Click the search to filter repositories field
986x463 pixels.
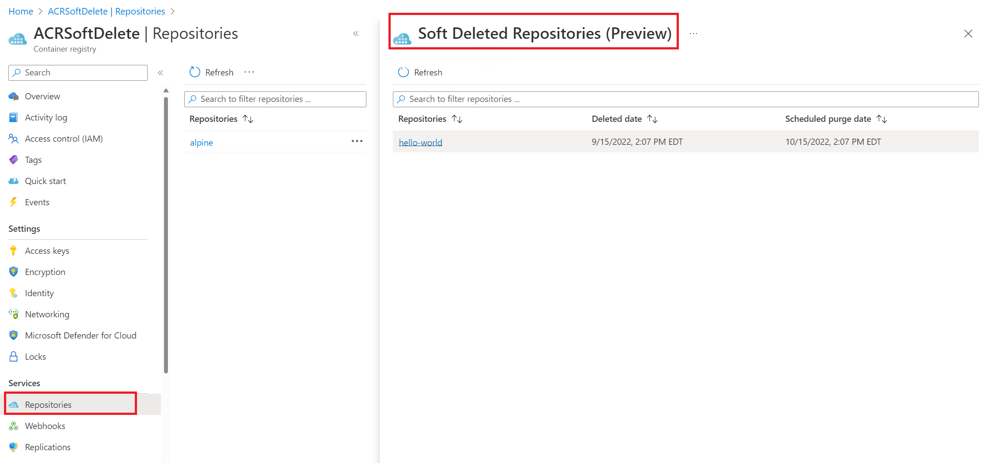pyautogui.click(x=275, y=99)
